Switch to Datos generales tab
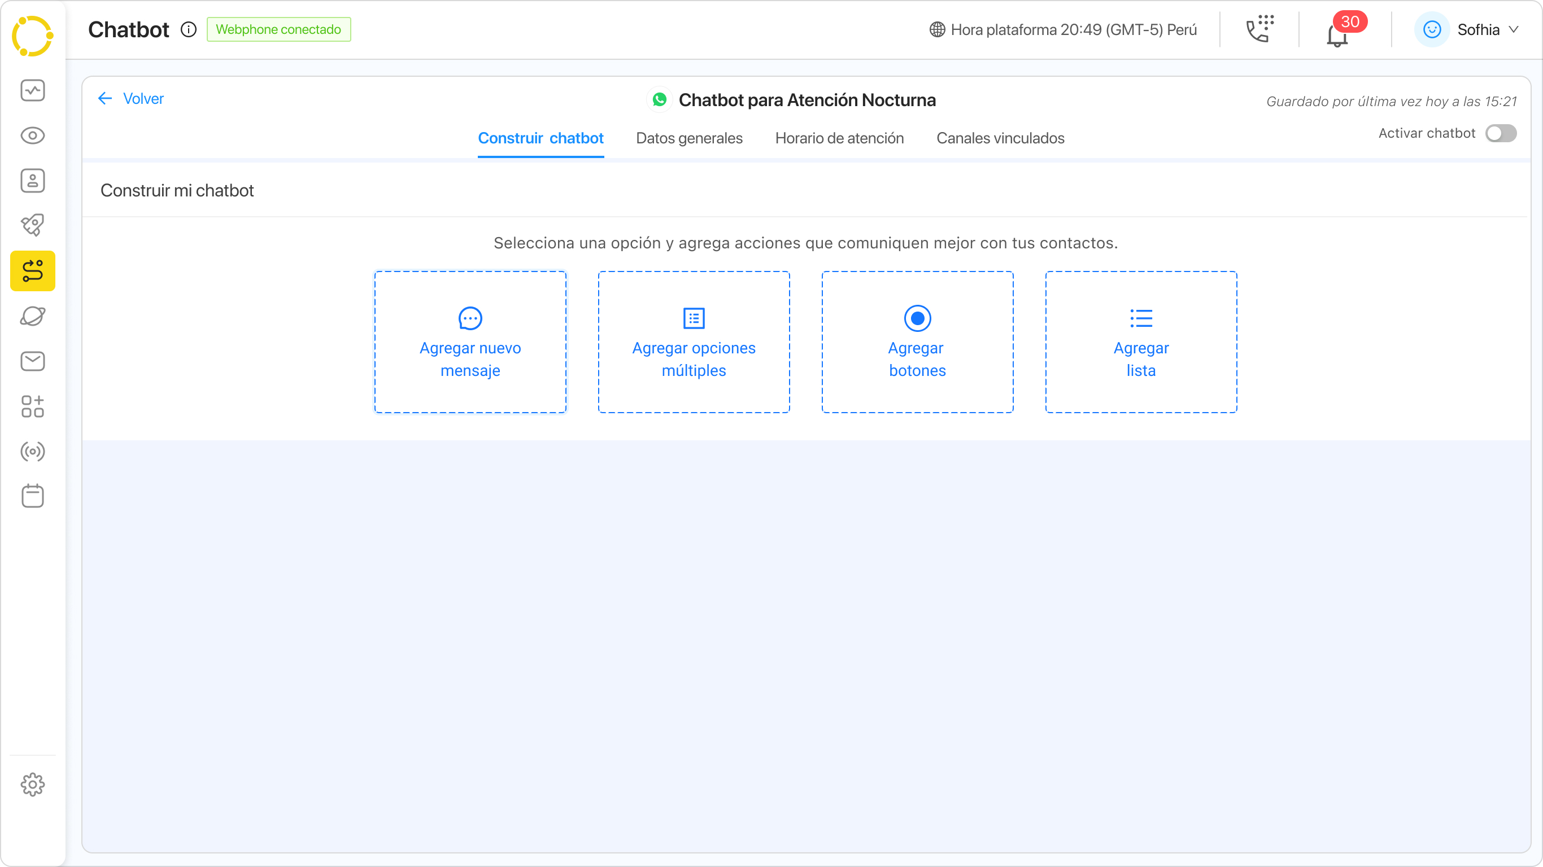The height and width of the screenshot is (867, 1543). coord(689,138)
